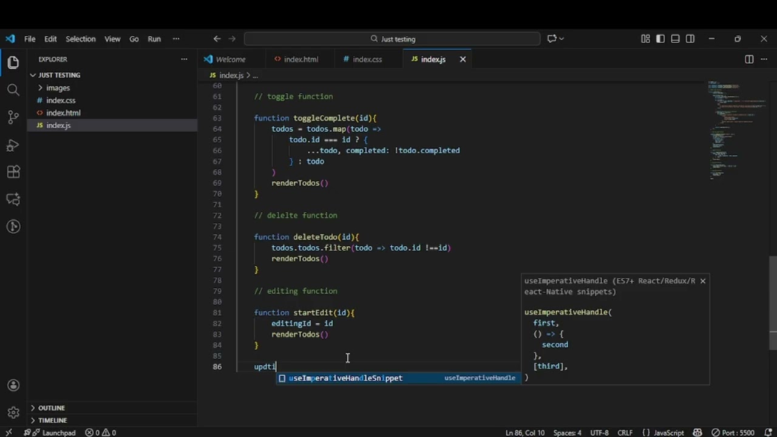Show errors and warnings problems count
Viewport: 777px width, 437px height.
pos(101,433)
